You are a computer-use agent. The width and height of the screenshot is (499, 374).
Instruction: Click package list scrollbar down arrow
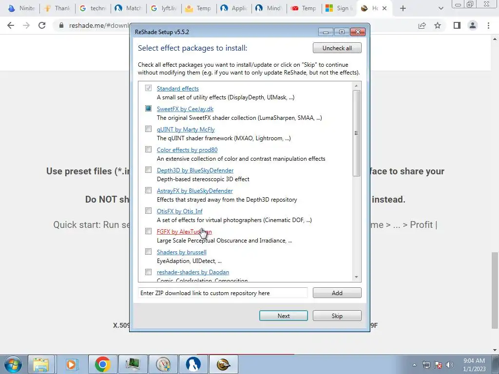pyautogui.click(x=356, y=277)
